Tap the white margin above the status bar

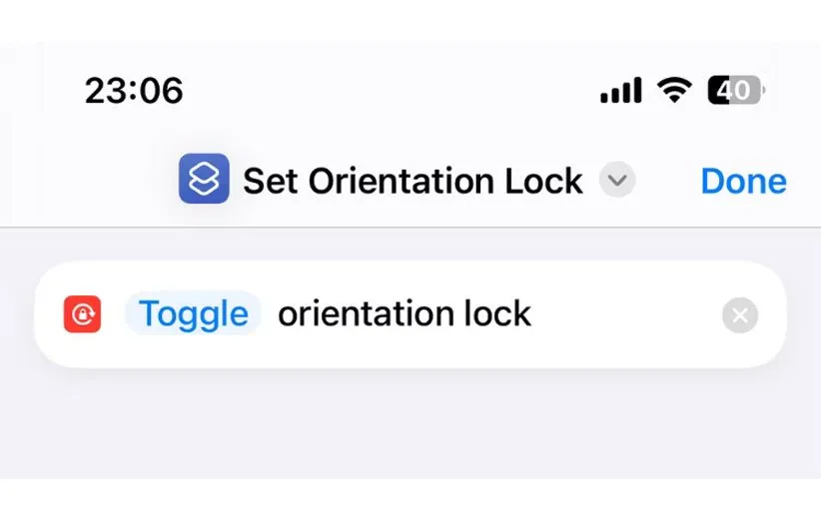point(410,20)
